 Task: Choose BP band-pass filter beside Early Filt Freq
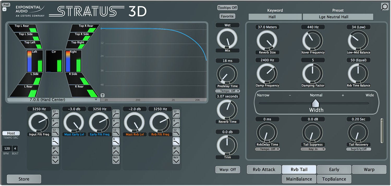[116, 150]
